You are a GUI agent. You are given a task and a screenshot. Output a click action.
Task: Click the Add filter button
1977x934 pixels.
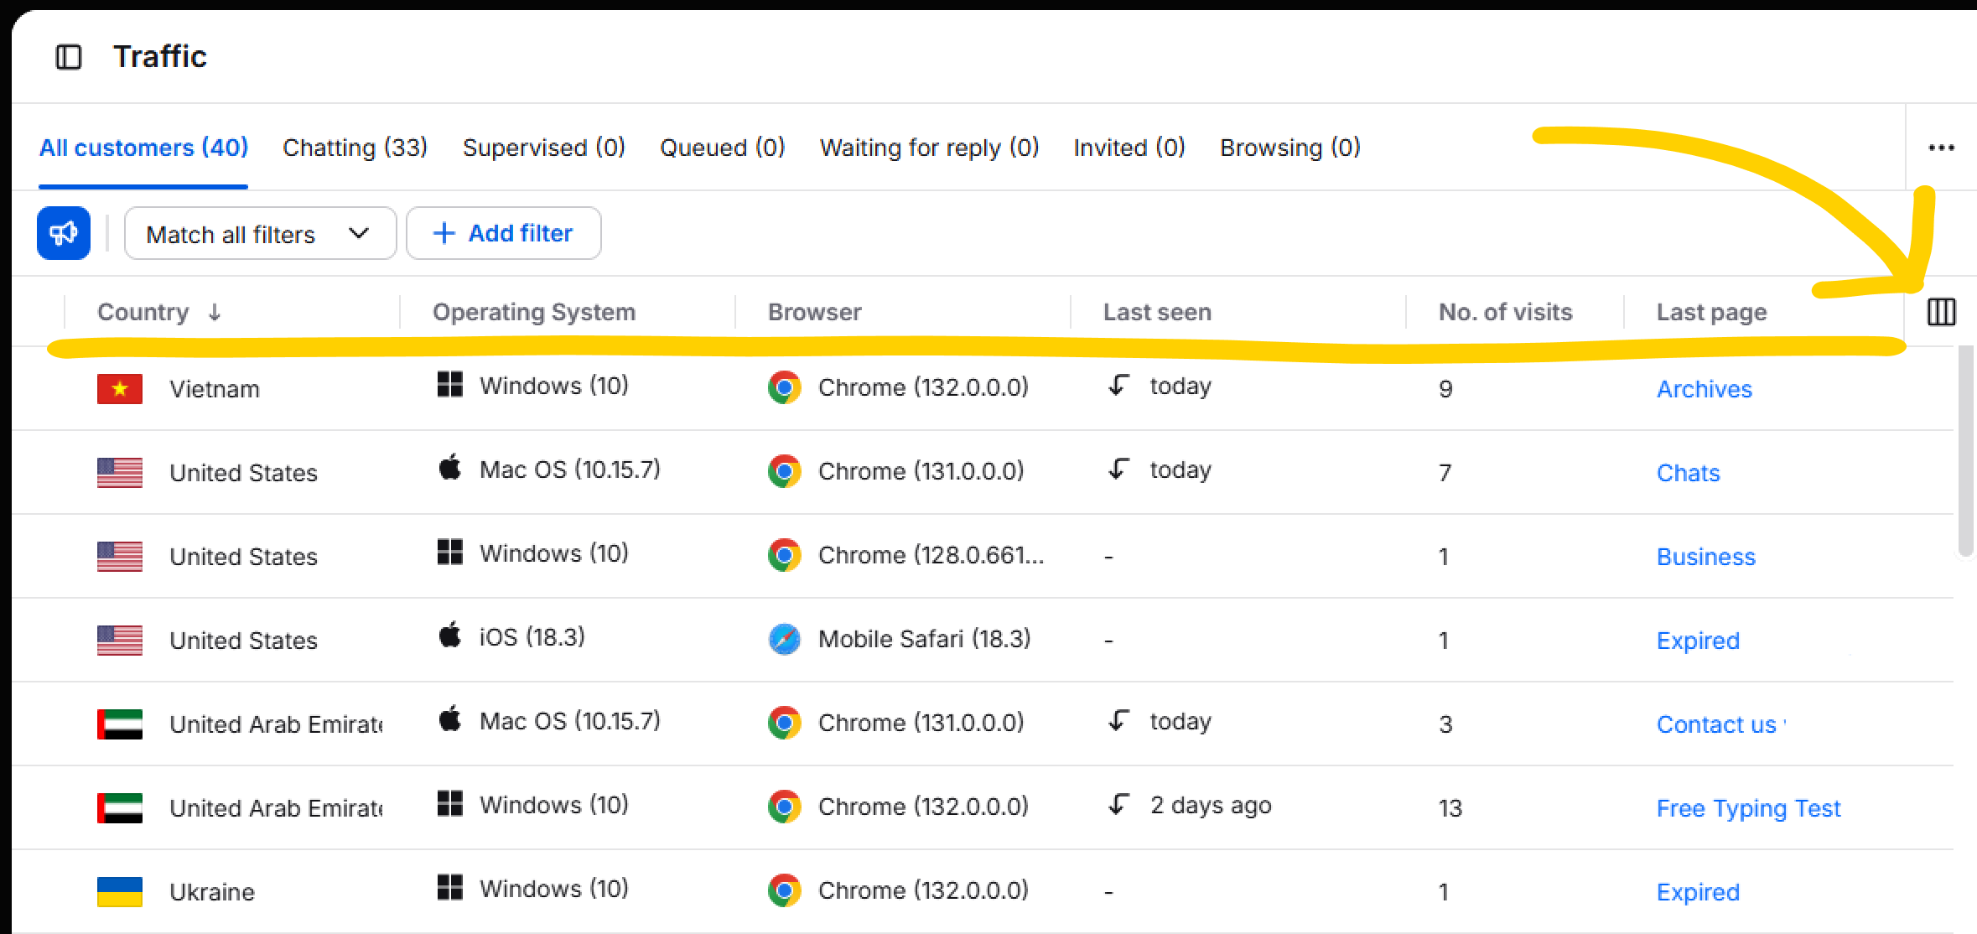[503, 233]
